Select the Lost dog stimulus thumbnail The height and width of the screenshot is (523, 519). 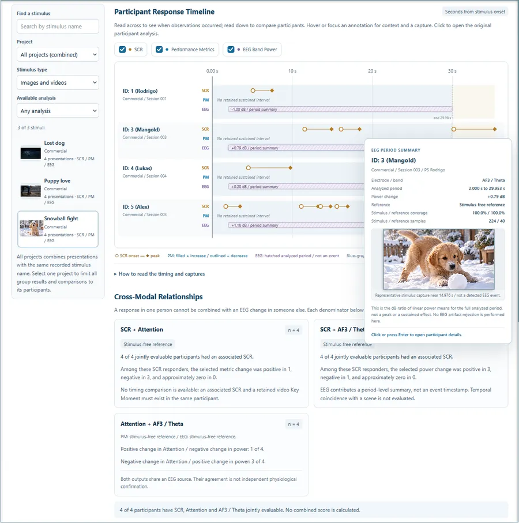(31, 153)
